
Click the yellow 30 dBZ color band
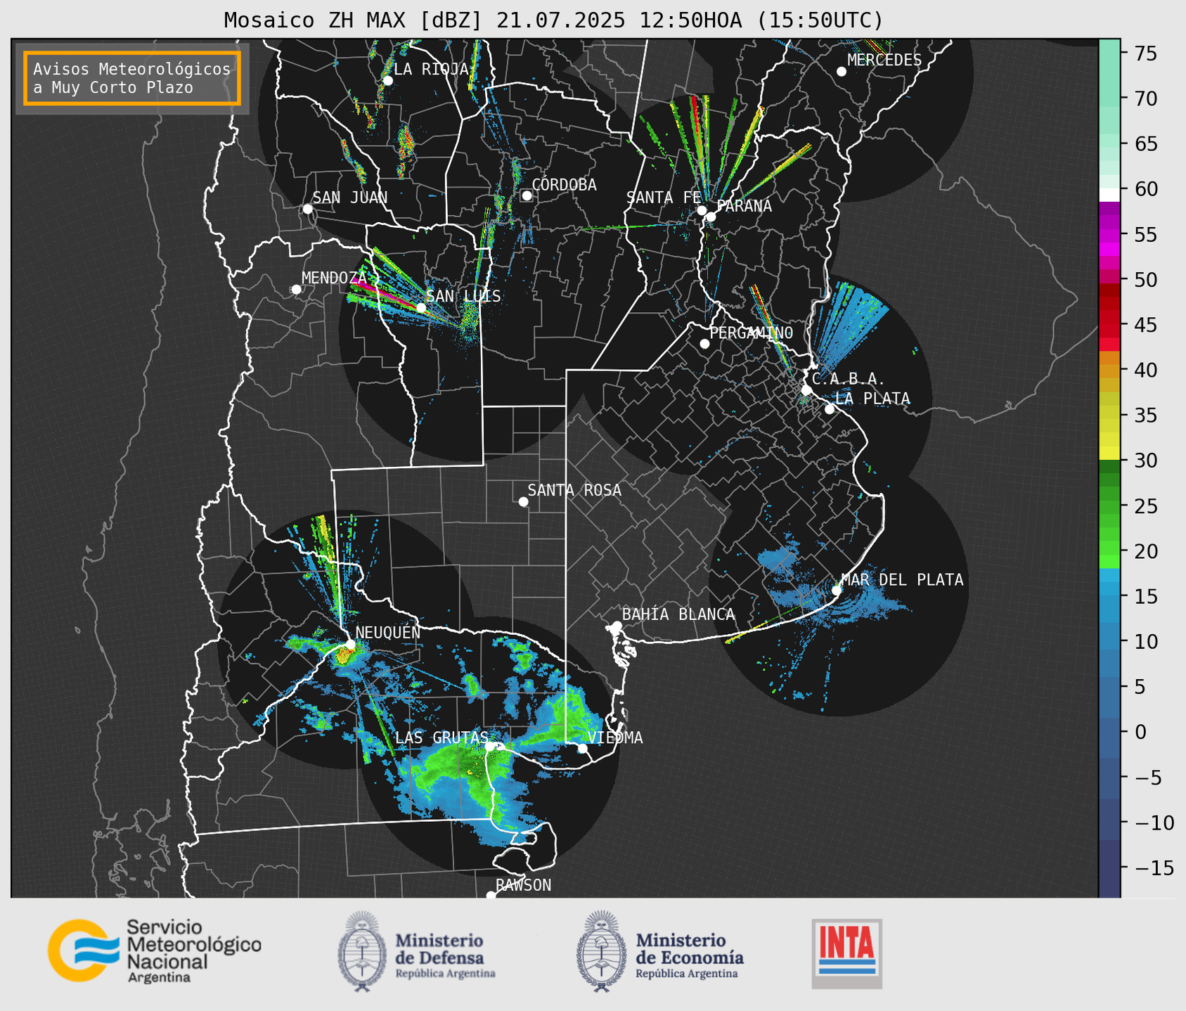tap(1109, 453)
